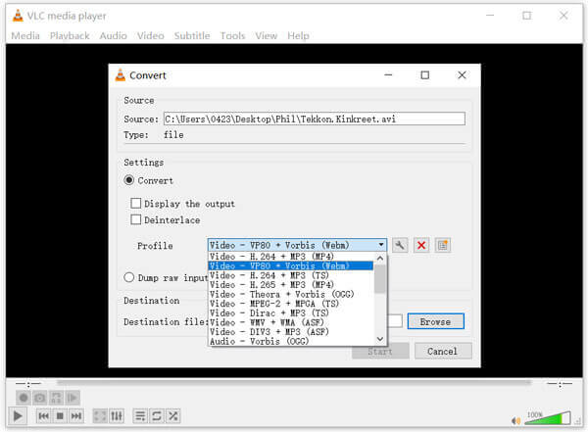Click the Browse button for destination

[x=436, y=321]
